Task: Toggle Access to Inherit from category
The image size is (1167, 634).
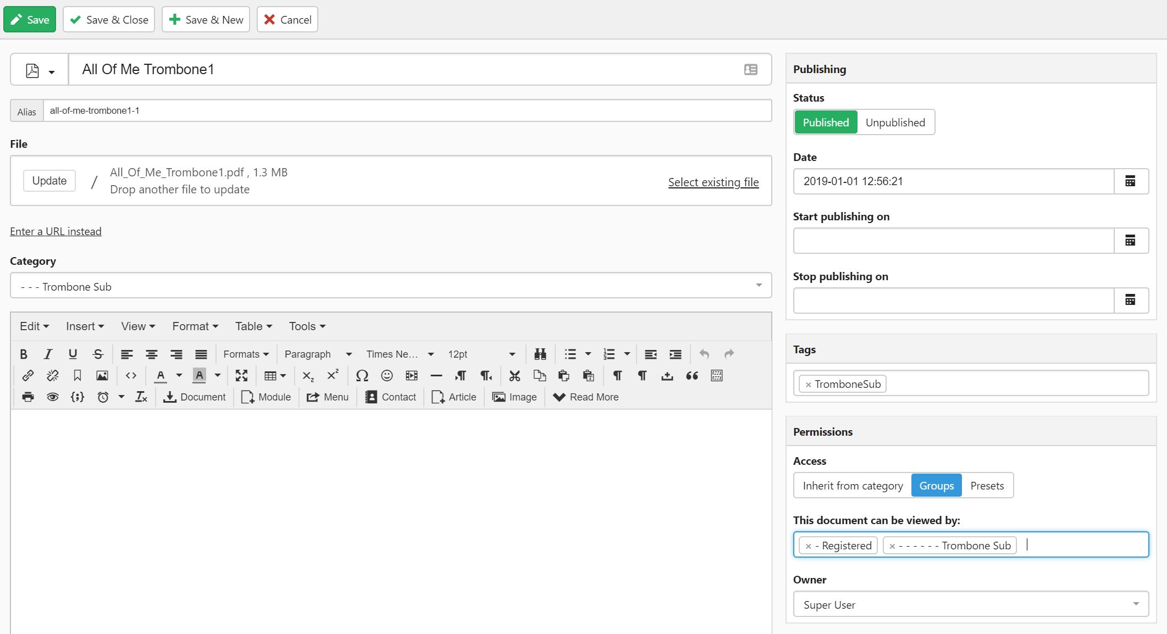Action: click(852, 486)
